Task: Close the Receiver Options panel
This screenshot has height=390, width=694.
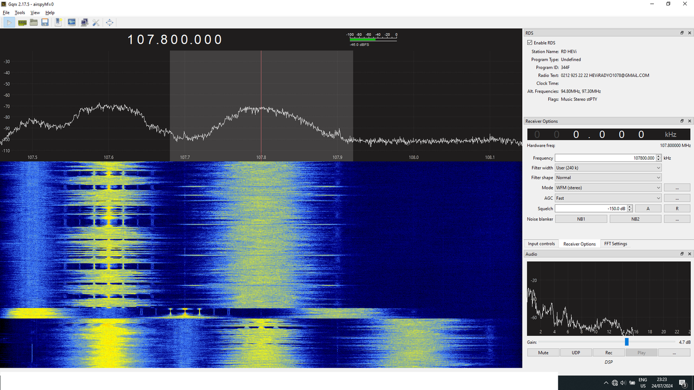Action: click(690, 121)
